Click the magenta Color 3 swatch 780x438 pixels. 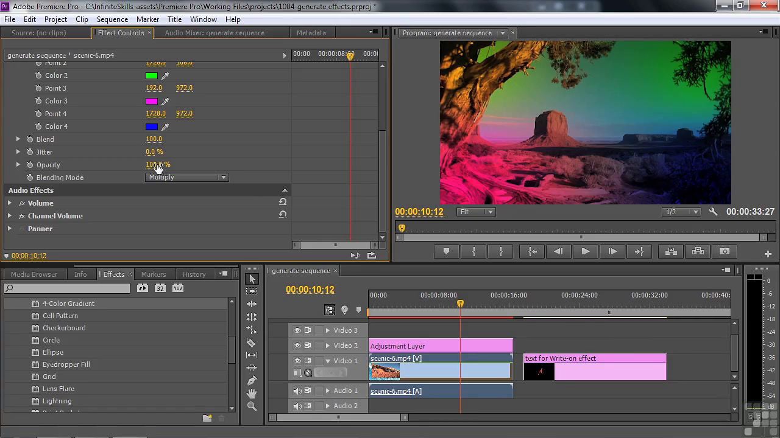click(152, 102)
